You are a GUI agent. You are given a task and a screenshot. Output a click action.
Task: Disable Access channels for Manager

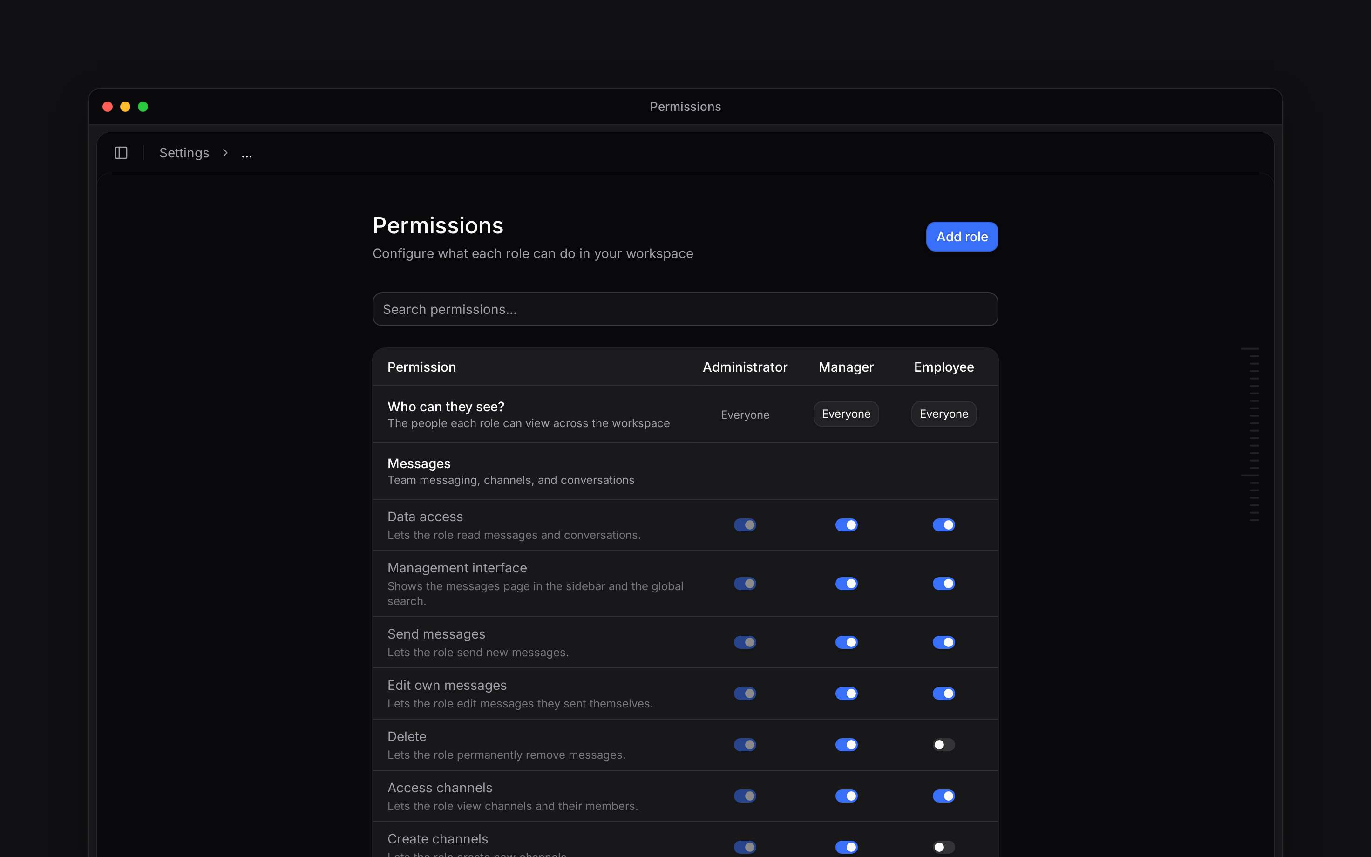[x=846, y=796]
